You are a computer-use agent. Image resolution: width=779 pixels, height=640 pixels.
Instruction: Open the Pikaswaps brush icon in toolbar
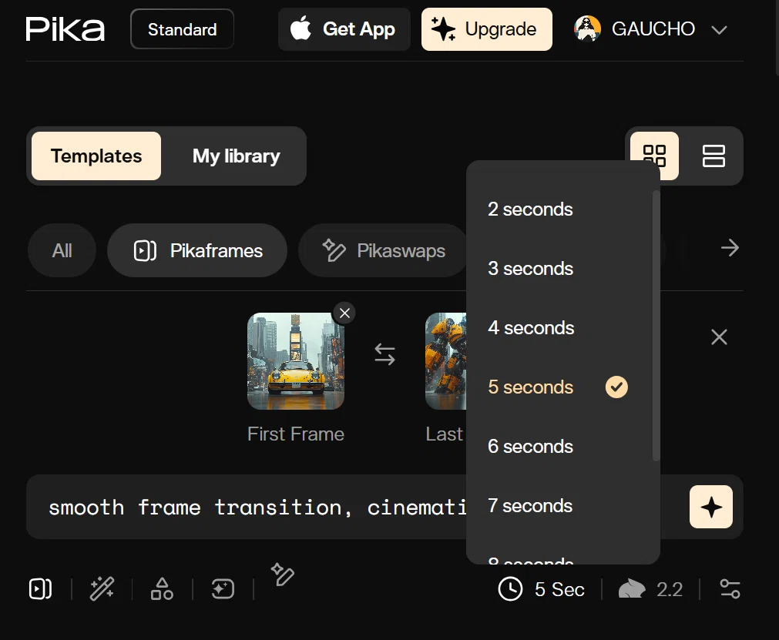[x=283, y=575]
